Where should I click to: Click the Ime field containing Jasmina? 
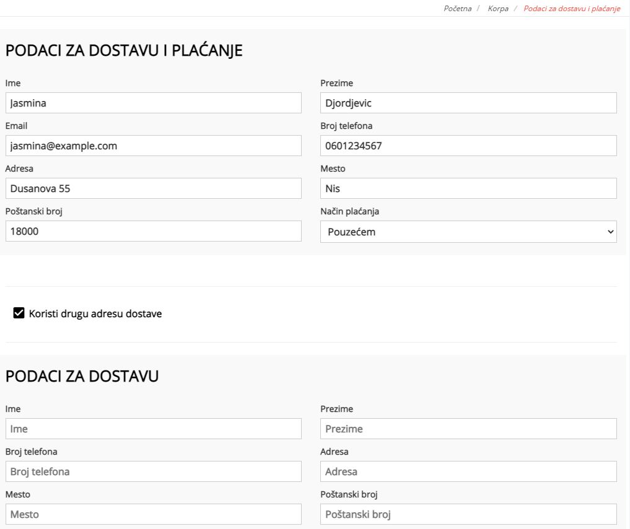[x=153, y=103]
